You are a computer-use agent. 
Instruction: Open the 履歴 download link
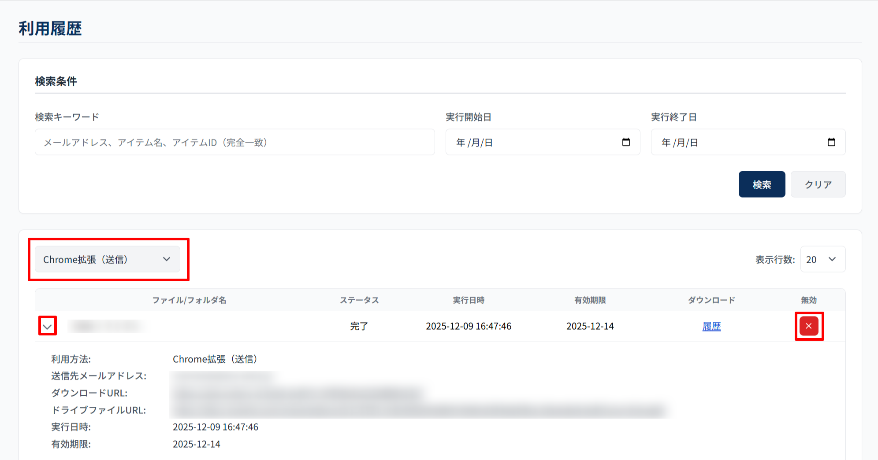[x=711, y=326]
